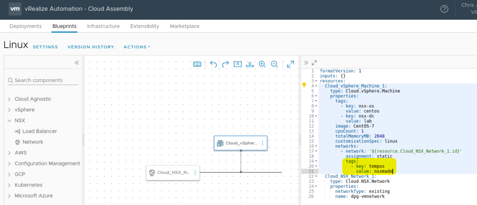This screenshot has height=205, width=477.
Task: Select the Blueprints tab
Action: tap(64, 26)
